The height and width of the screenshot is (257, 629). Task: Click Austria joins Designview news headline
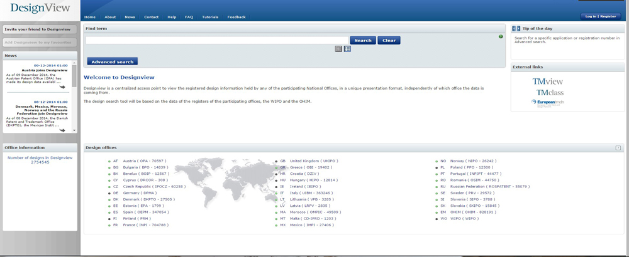(45, 70)
